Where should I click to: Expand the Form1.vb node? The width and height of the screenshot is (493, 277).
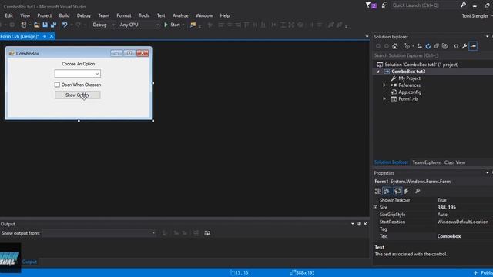pyautogui.click(x=384, y=99)
